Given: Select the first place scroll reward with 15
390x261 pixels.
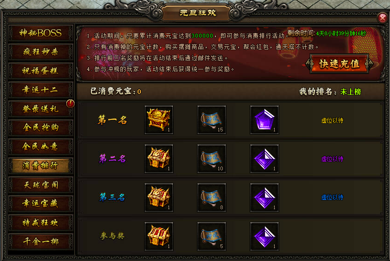Looking at the screenshot, I should pos(212,120).
